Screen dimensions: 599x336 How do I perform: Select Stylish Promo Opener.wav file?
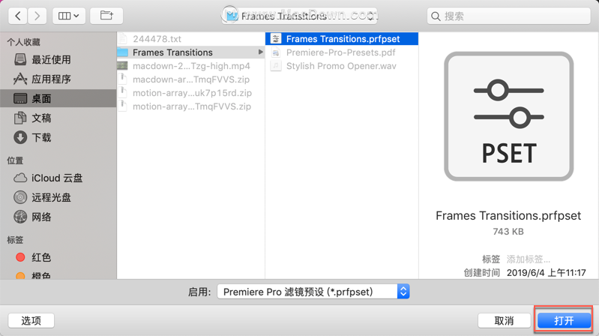(x=342, y=66)
